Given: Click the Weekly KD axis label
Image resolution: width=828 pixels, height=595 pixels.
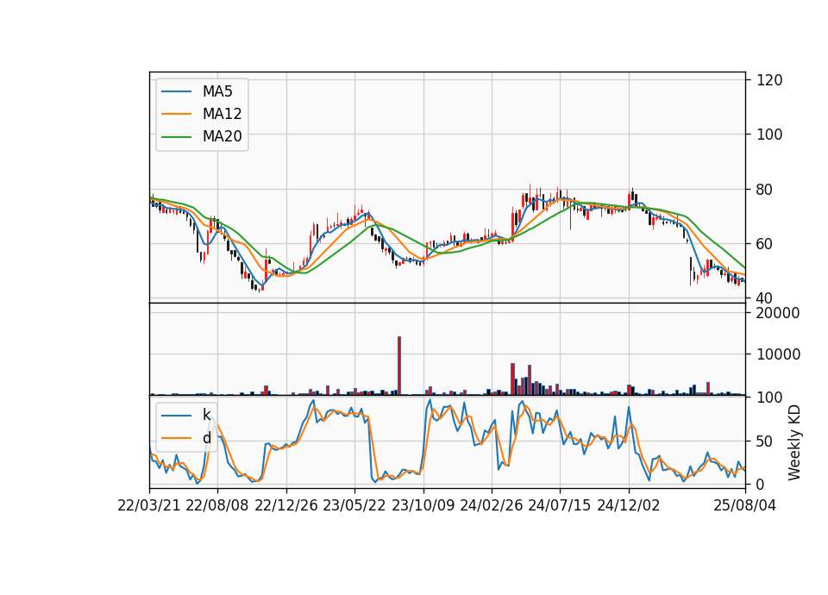Looking at the screenshot, I should tap(794, 442).
